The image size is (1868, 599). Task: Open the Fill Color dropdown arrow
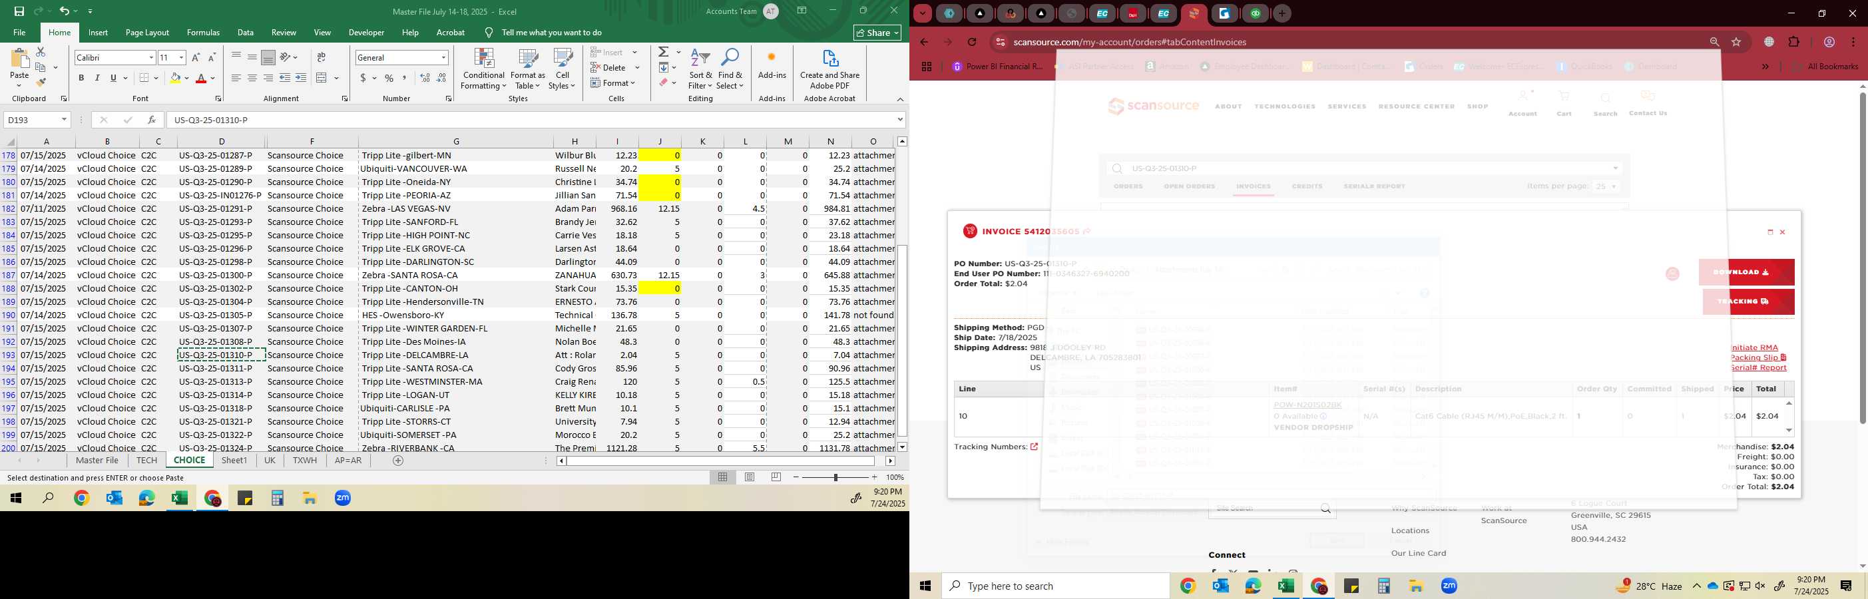(186, 78)
